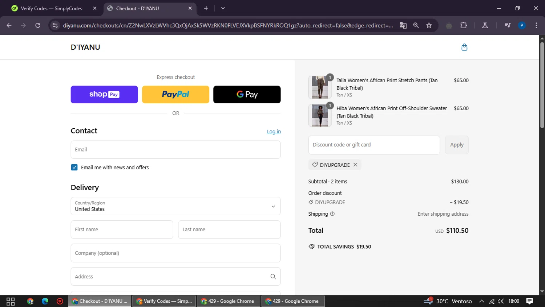545x307 pixels.
Task: Click the $110.50 total amount
Action: click(x=457, y=231)
